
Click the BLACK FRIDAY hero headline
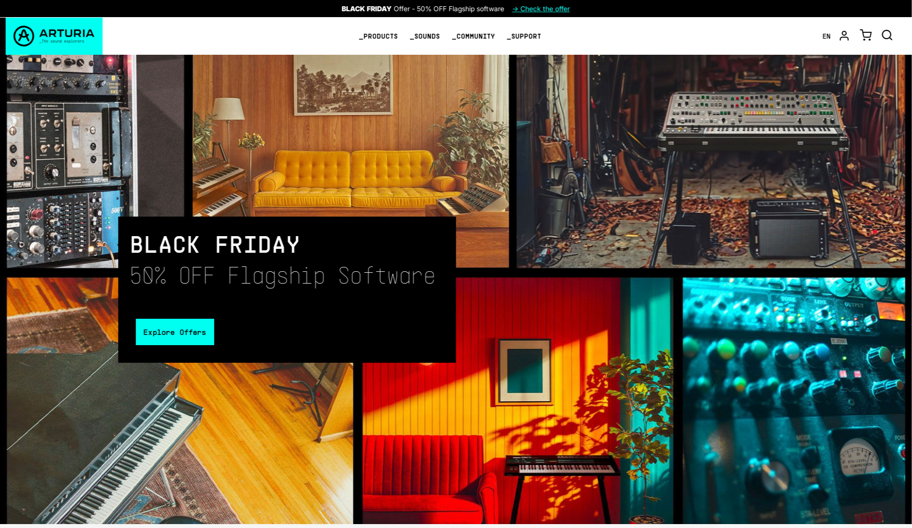215,245
